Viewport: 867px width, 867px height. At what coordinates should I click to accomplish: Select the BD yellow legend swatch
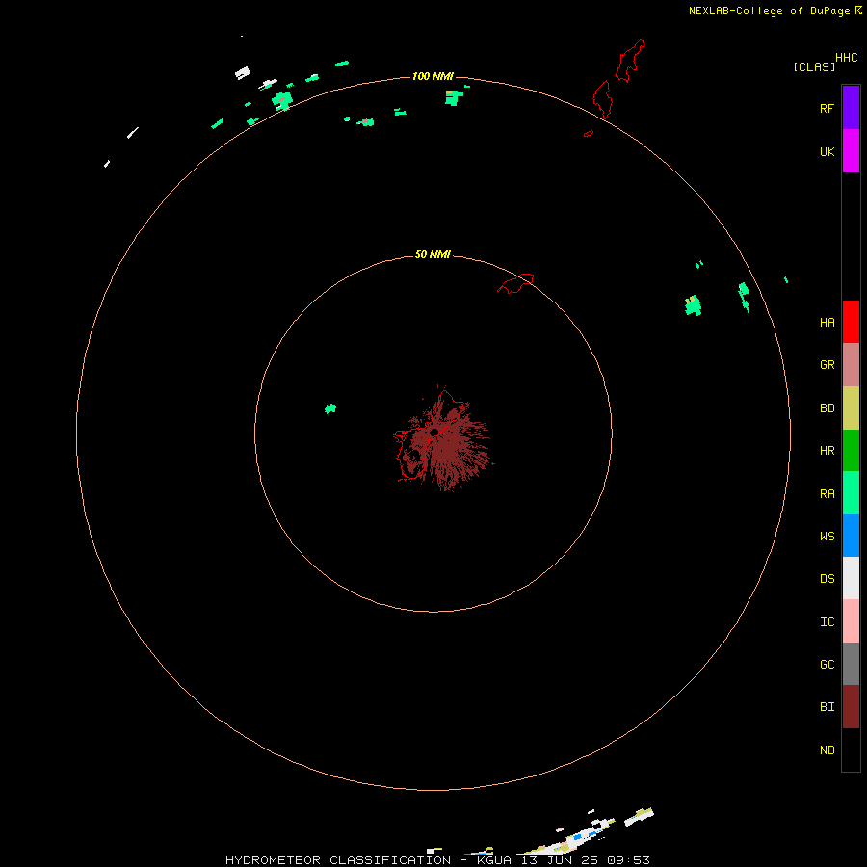pyautogui.click(x=851, y=408)
